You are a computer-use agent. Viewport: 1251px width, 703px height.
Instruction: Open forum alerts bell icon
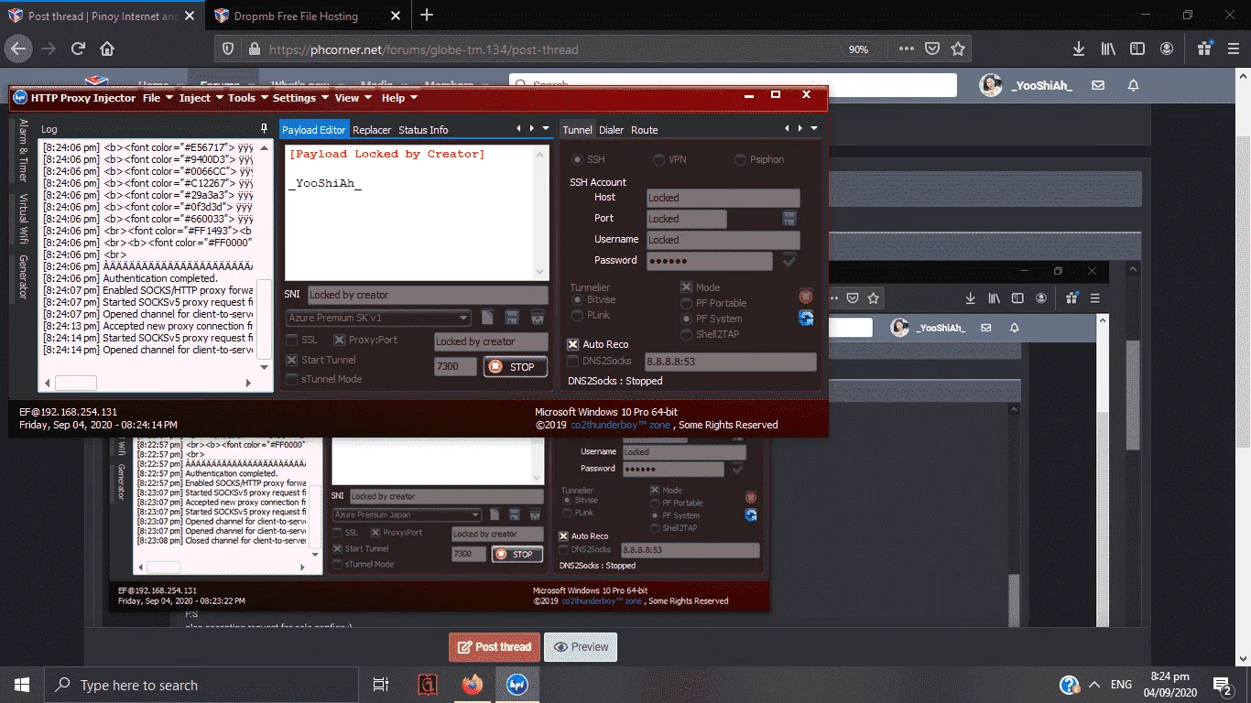1133,85
